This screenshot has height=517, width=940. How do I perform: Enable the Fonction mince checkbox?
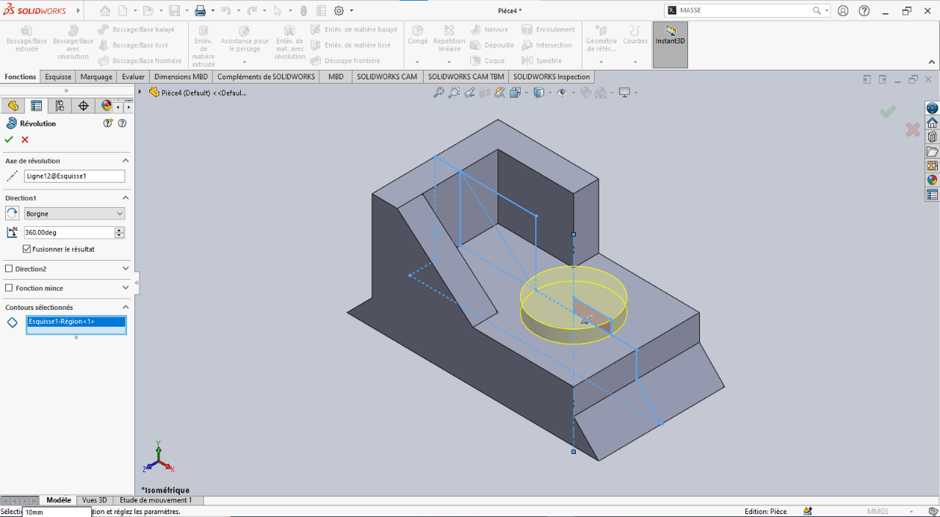click(x=9, y=288)
